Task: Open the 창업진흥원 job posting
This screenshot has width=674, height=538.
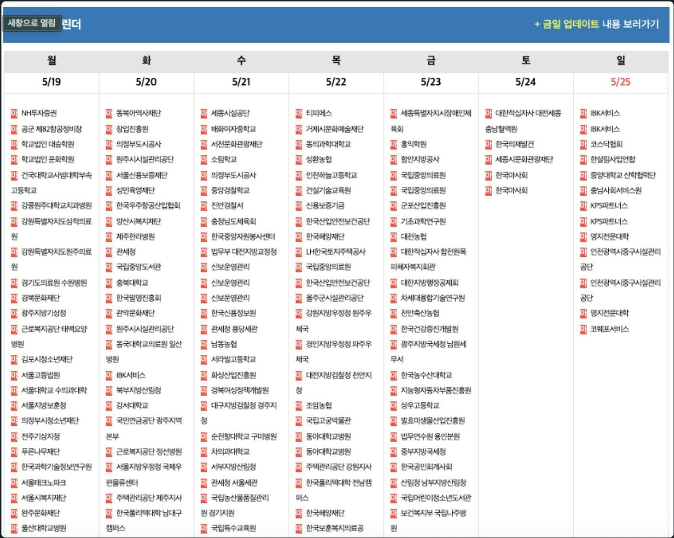Action: pyautogui.click(x=132, y=129)
